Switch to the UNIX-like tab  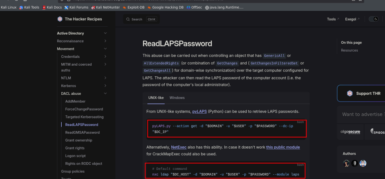156,98
